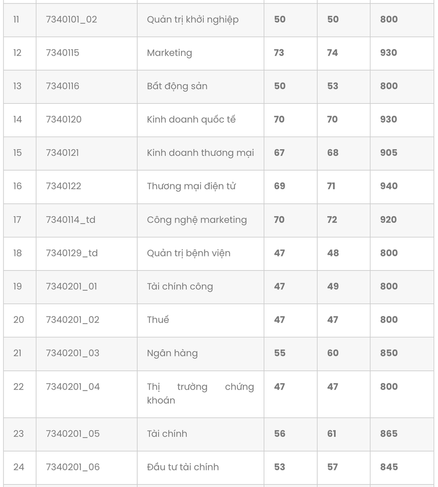Viewport: 438px width, 487px height.
Task: Click program code 7340115
Action: [62, 53]
